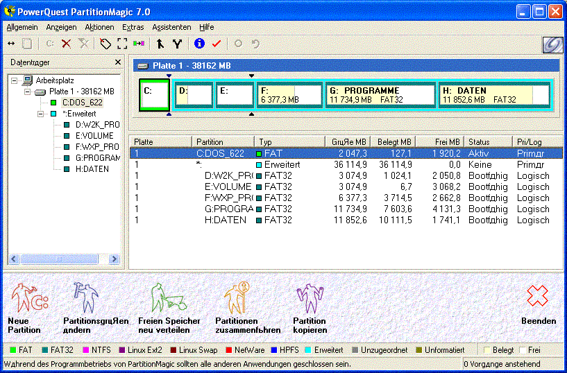Viewport: 567px width, 373px height.
Task: Launch Partition kopieren wizard
Action: pyautogui.click(x=310, y=308)
